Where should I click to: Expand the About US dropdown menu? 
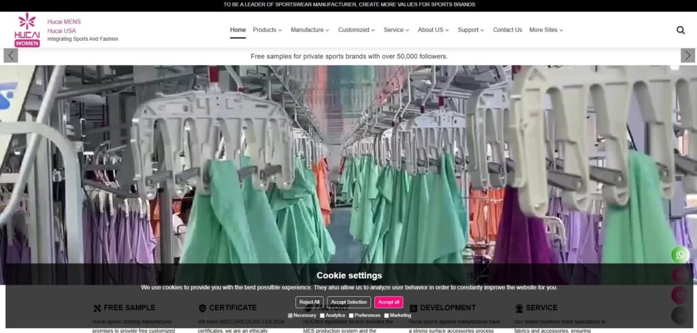(433, 30)
